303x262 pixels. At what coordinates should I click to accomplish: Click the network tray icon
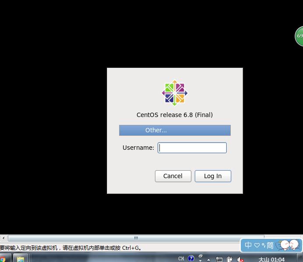tap(219, 259)
